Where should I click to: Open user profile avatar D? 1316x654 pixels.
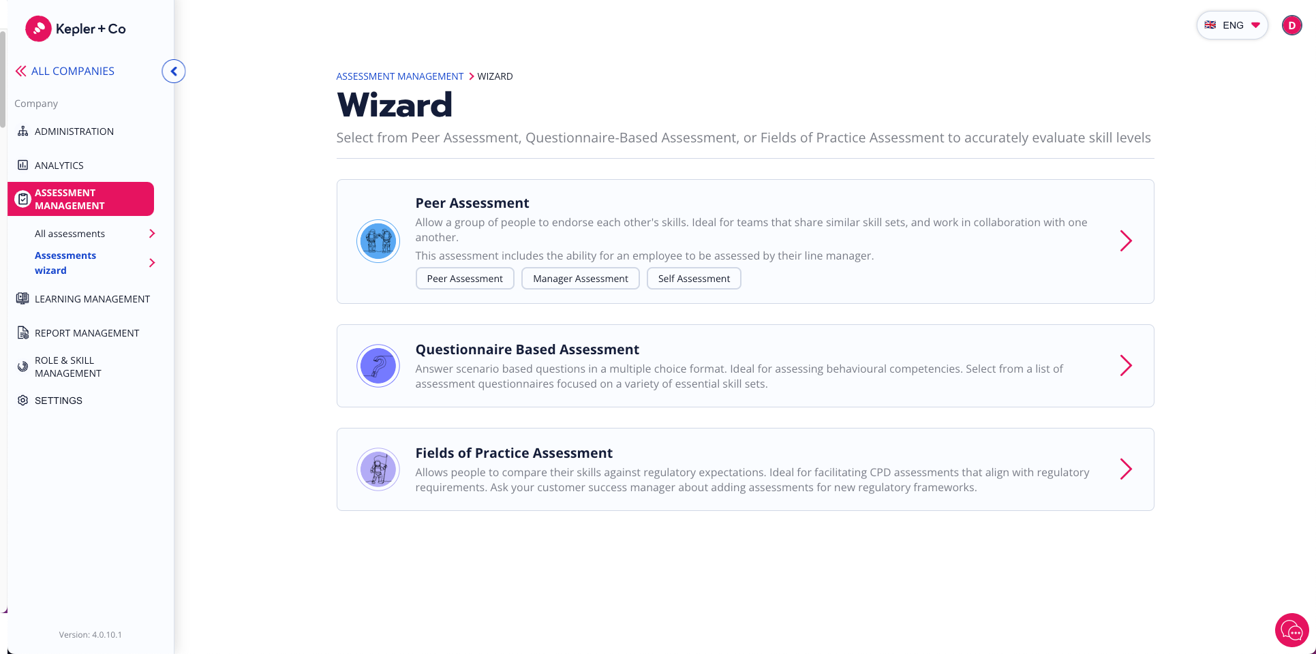1291,25
